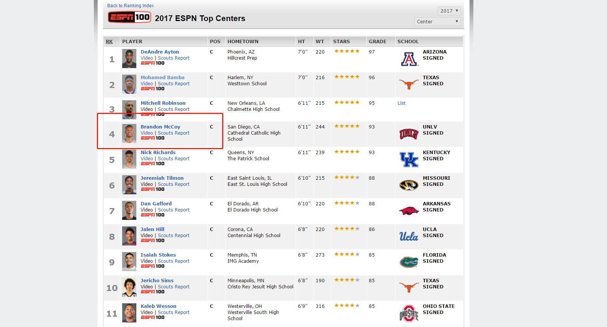Viewport: 607px width, 327px height.
Task: Open the Center position dropdown
Action: click(x=437, y=21)
